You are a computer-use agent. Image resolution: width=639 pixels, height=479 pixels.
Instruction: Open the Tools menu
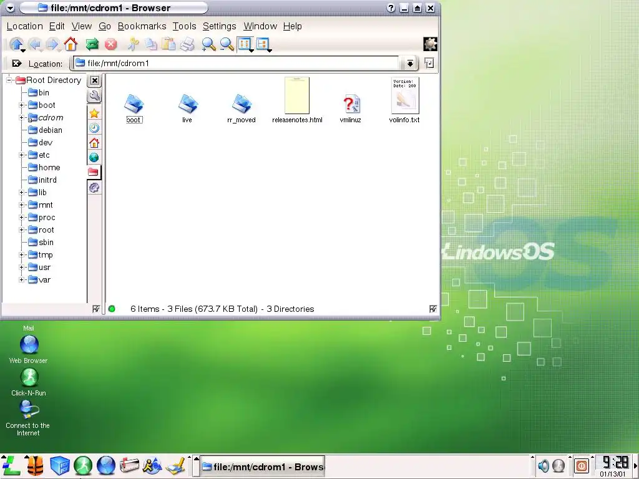click(184, 26)
